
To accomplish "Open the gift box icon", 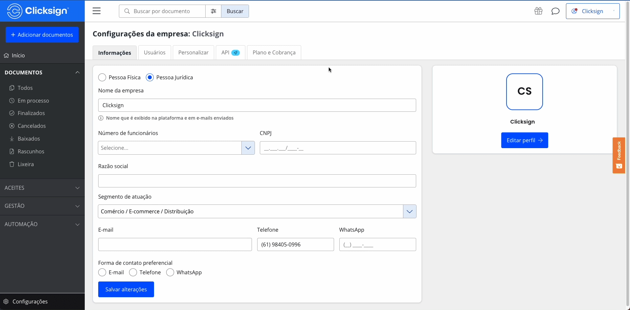I will tap(538, 11).
